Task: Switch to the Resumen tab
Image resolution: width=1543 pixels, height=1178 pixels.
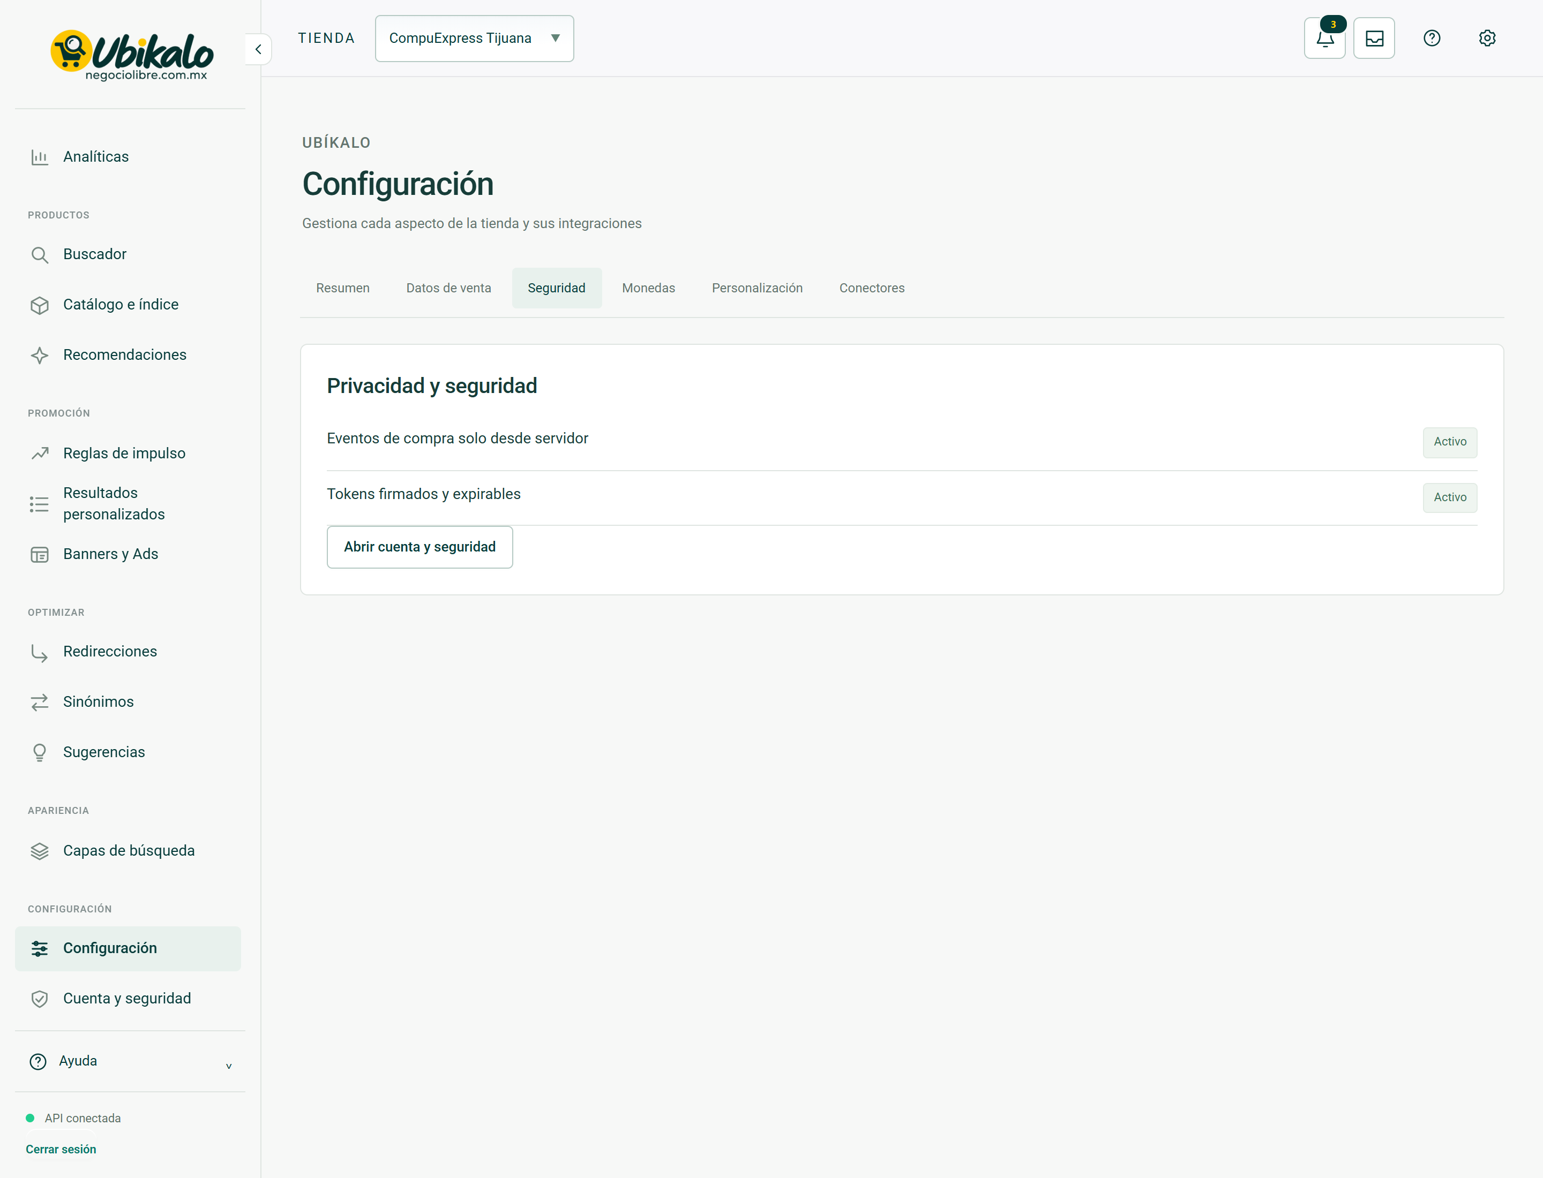Action: (x=342, y=288)
